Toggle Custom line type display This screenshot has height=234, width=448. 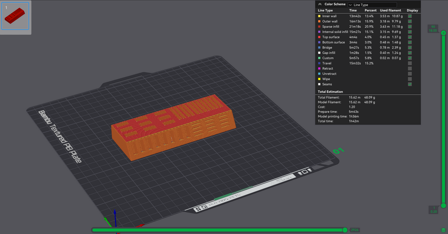pyautogui.click(x=409, y=58)
